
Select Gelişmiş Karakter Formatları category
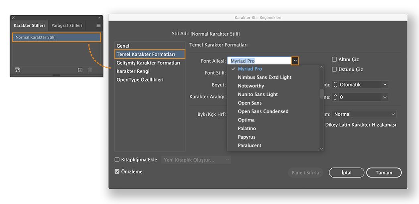[148, 63]
